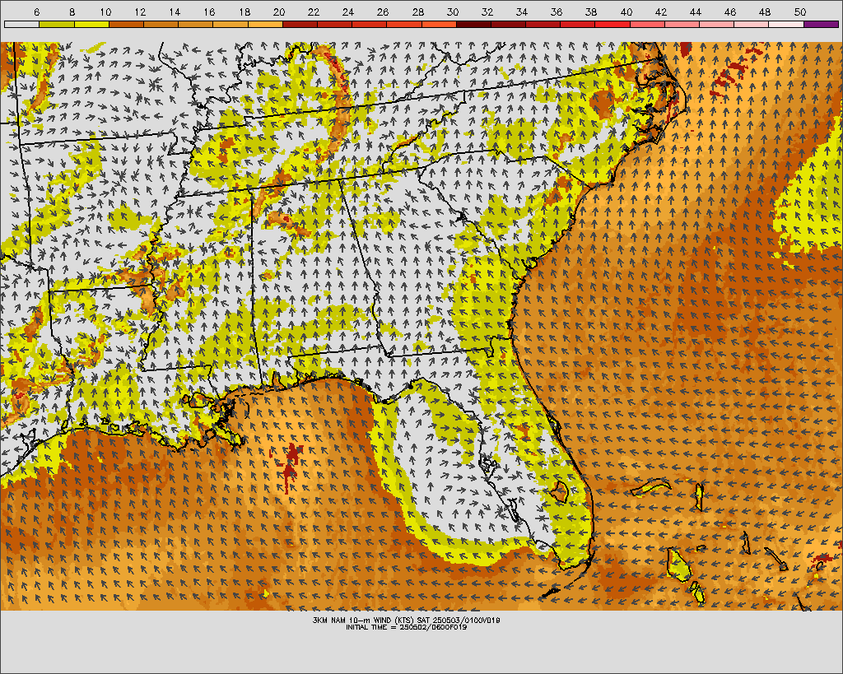Click the 10–12 knots legend swatch
The width and height of the screenshot is (843, 674).
click(x=126, y=24)
